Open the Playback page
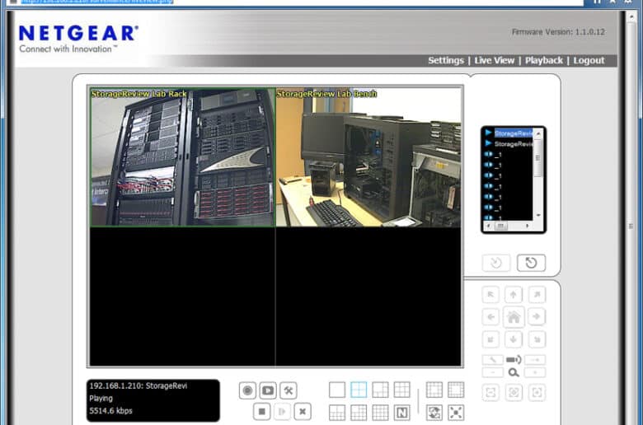643x425 pixels. [544, 61]
